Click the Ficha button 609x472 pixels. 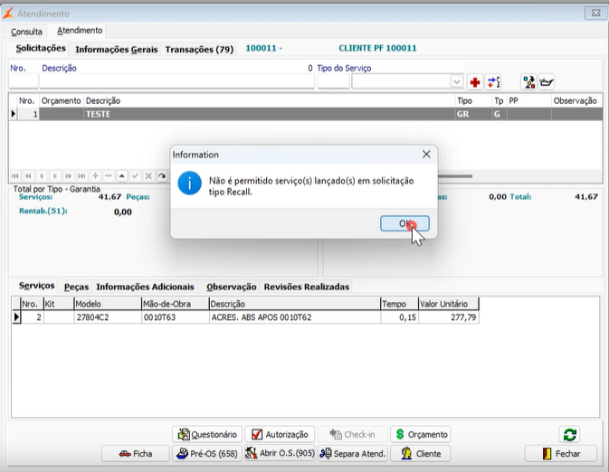(136, 453)
